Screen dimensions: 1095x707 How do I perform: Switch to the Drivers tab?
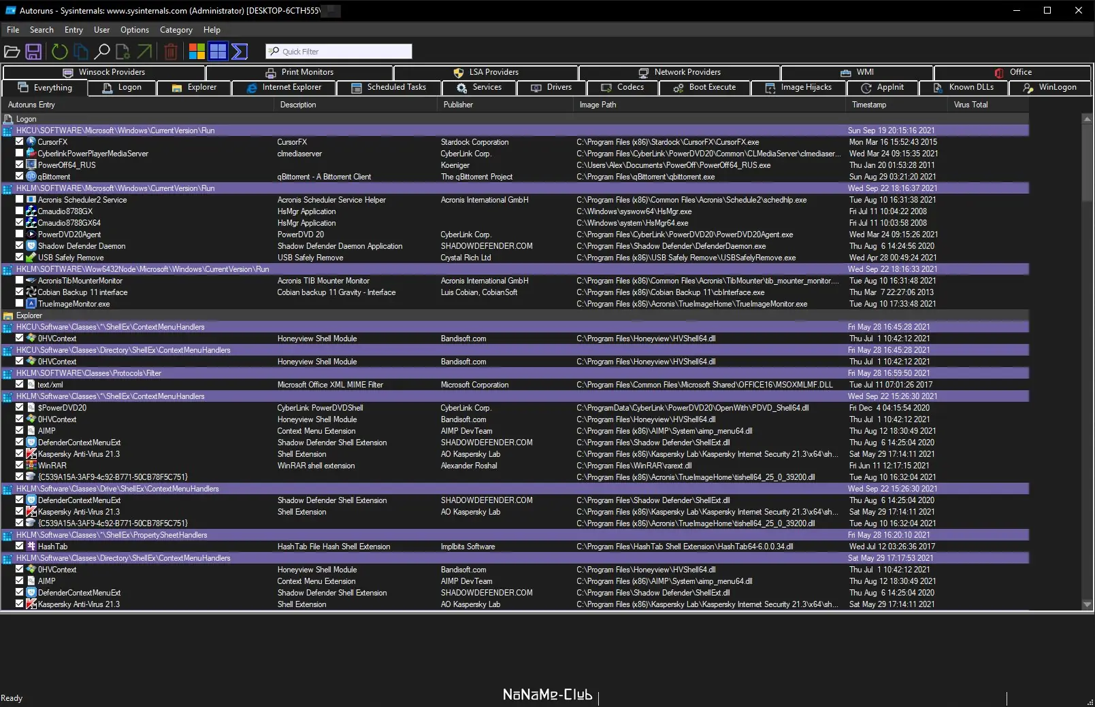(x=551, y=88)
